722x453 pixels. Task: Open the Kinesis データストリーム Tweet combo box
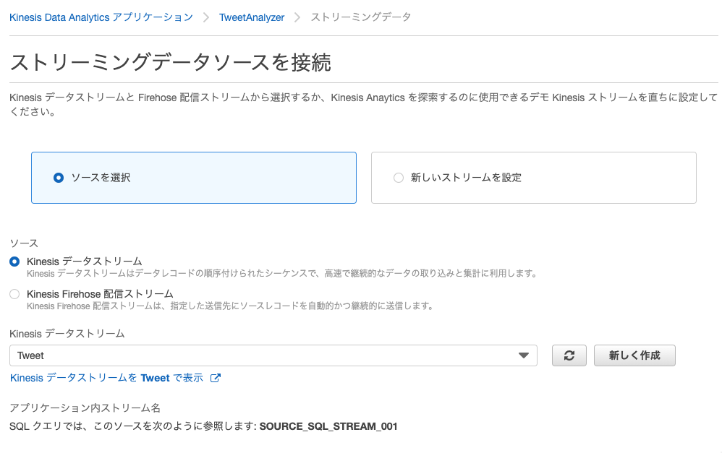273,355
